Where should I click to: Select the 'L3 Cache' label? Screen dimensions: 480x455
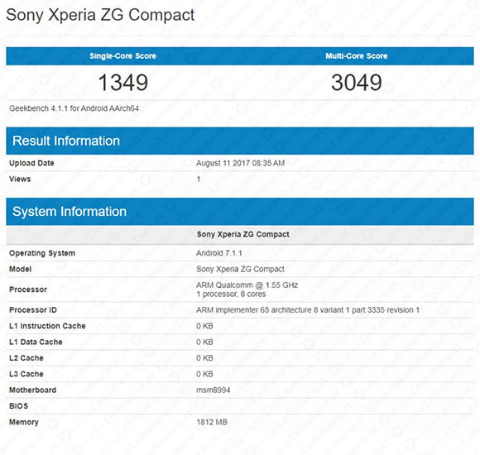click(26, 374)
